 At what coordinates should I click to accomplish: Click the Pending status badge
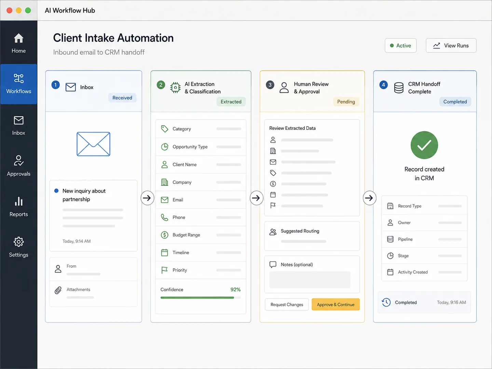(346, 101)
